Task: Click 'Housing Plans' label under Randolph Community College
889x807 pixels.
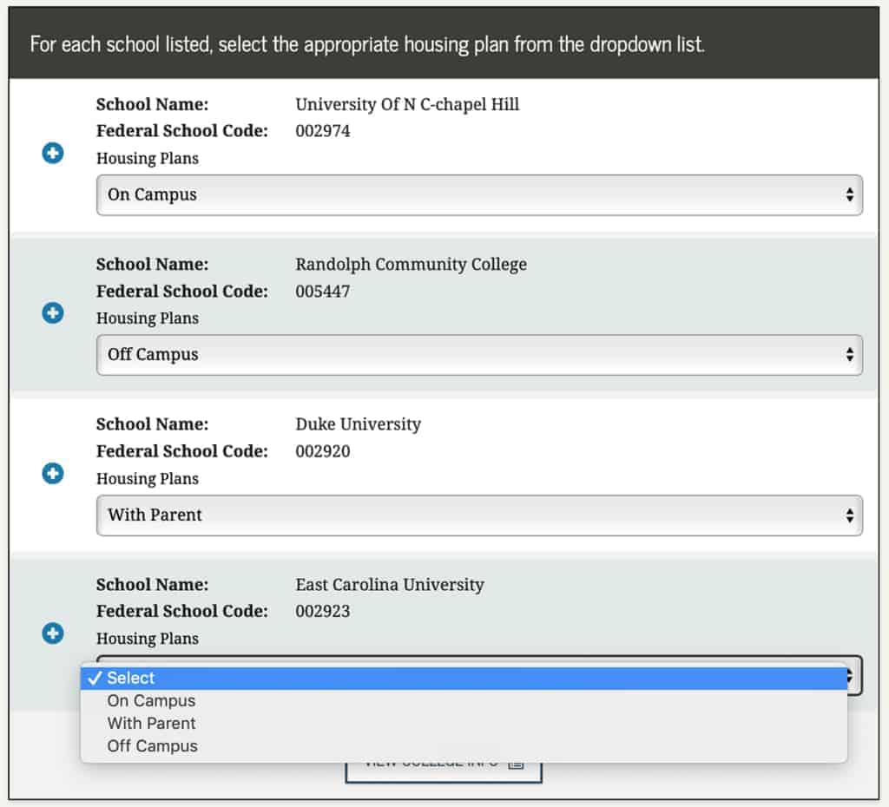Action: [x=148, y=318]
